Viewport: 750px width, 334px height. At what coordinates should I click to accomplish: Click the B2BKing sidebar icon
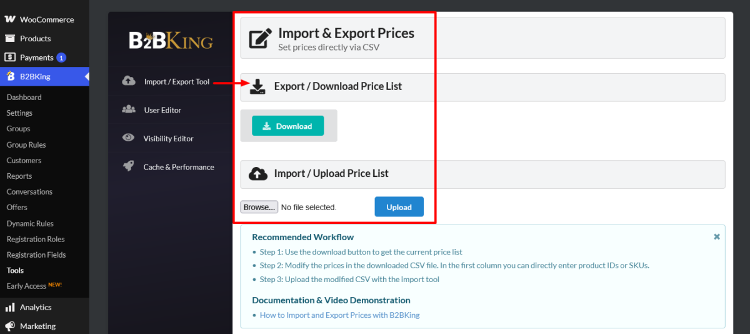click(x=10, y=76)
